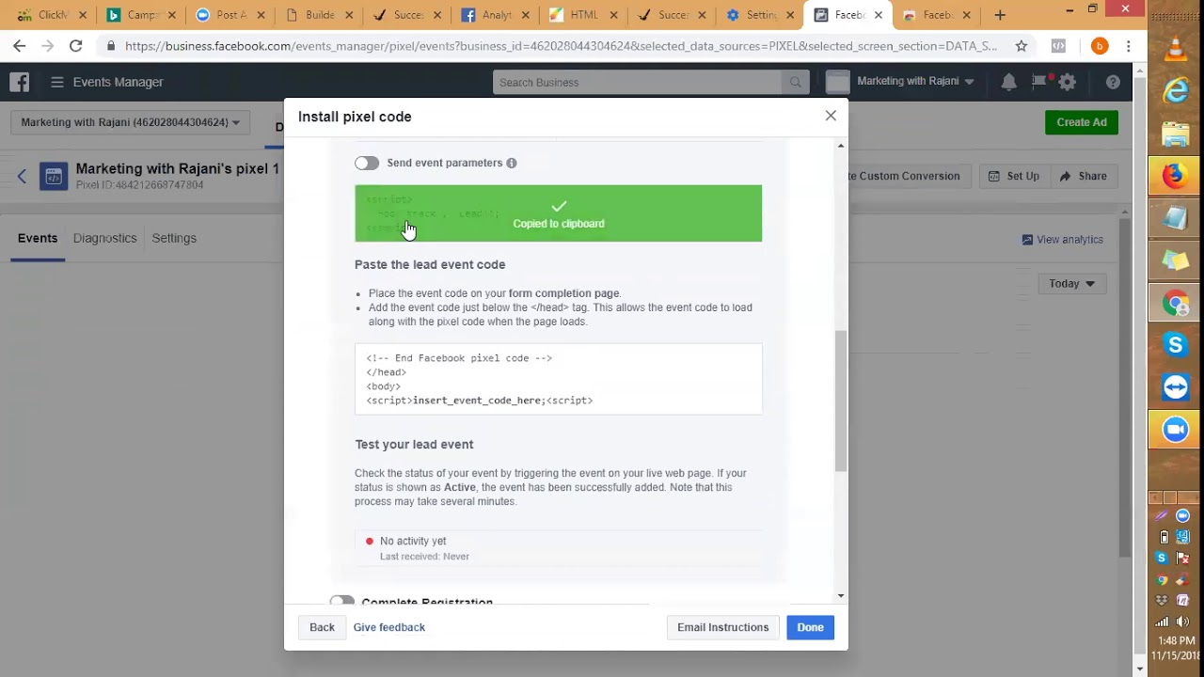The image size is (1204, 677).
Task: Open Internet Explorer from taskbar
Action: tap(1175, 91)
